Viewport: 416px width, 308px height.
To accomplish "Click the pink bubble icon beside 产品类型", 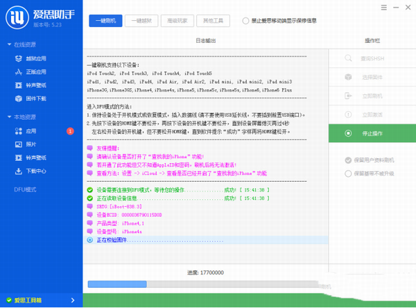I will click(90, 223).
